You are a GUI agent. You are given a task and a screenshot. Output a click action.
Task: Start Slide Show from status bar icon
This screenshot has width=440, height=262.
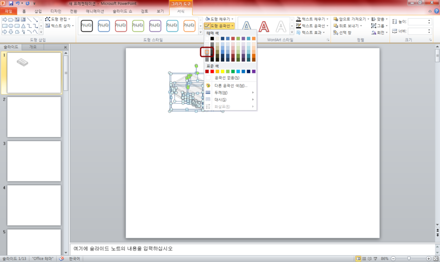pos(375,259)
